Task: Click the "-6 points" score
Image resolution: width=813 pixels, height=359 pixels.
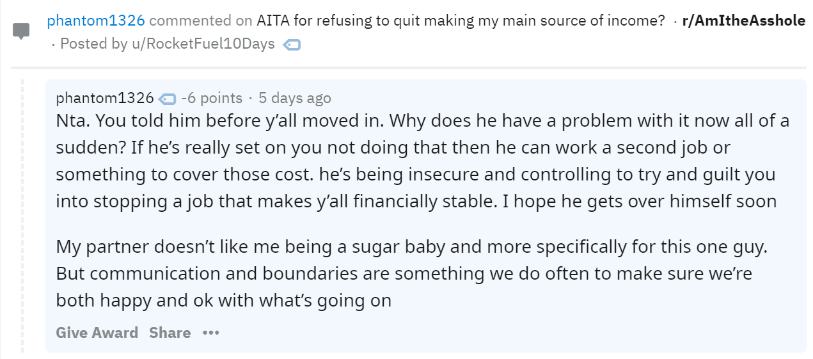Action: 212,98
